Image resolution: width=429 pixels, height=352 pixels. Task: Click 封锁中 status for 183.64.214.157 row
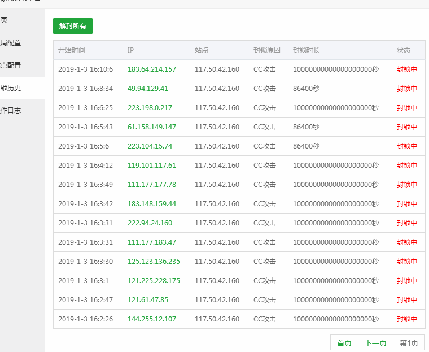click(407, 69)
